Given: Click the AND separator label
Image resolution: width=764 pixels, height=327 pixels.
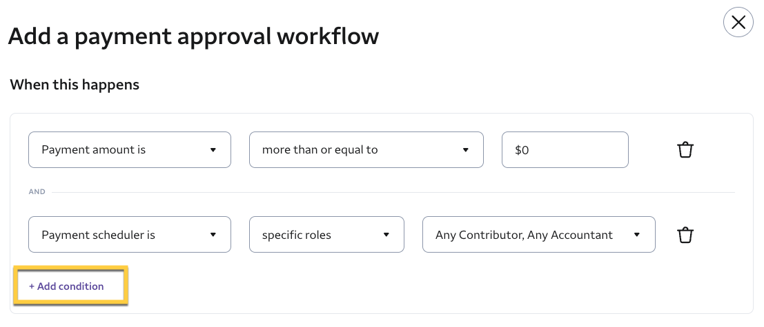Looking at the screenshot, I should [37, 192].
